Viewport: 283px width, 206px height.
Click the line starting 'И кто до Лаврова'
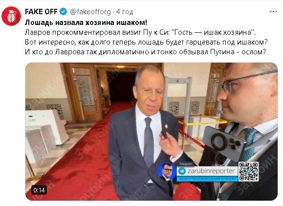point(146,52)
